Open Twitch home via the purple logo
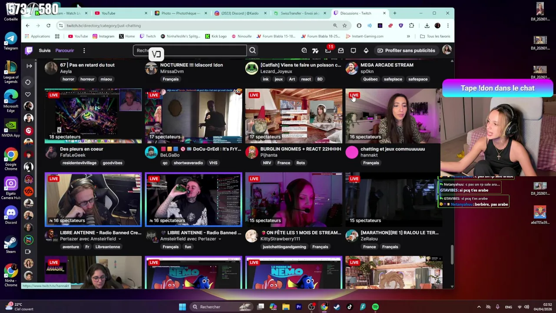This screenshot has width=556, height=313. point(29,50)
